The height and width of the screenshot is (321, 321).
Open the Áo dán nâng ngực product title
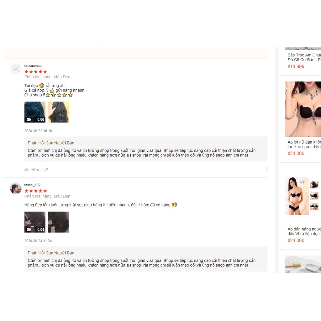tap(304, 231)
